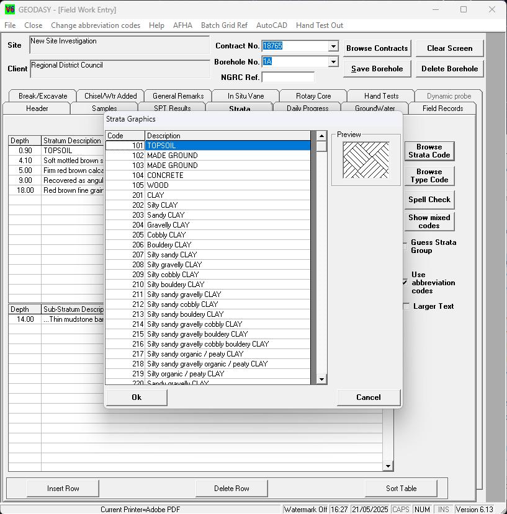Viewport: 507px width, 514px height.
Task: Confirm strata selection with Ok
Action: (x=136, y=397)
